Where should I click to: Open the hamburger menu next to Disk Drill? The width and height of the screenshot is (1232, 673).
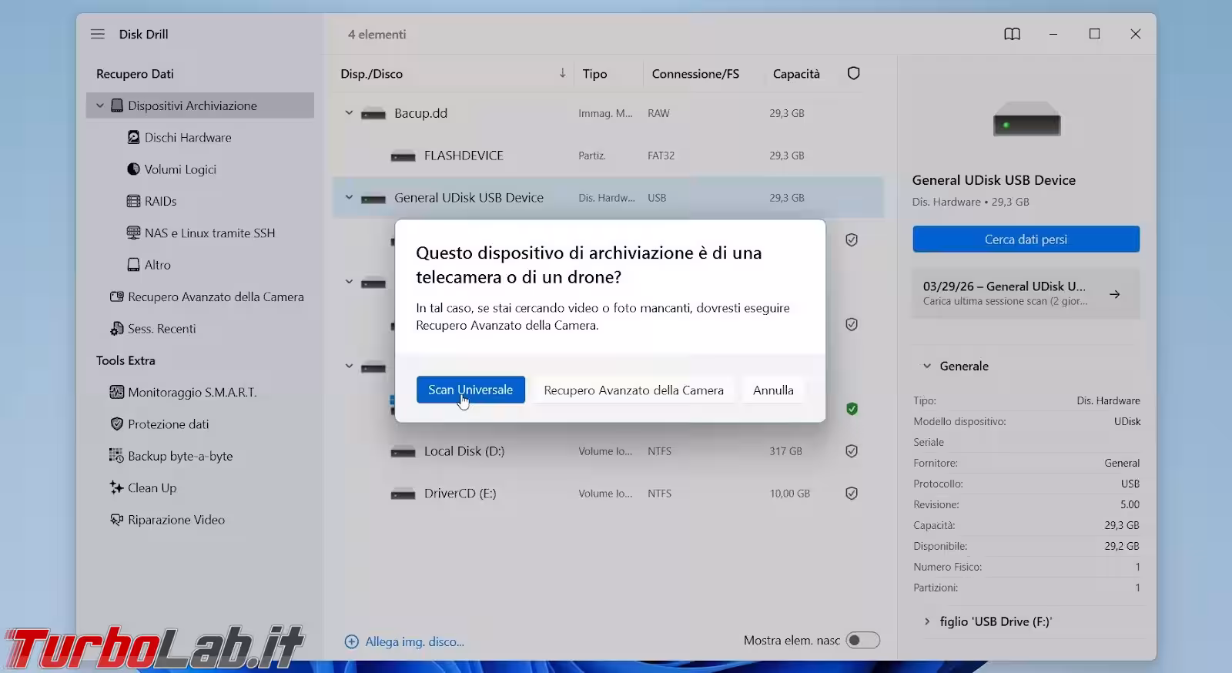98,34
